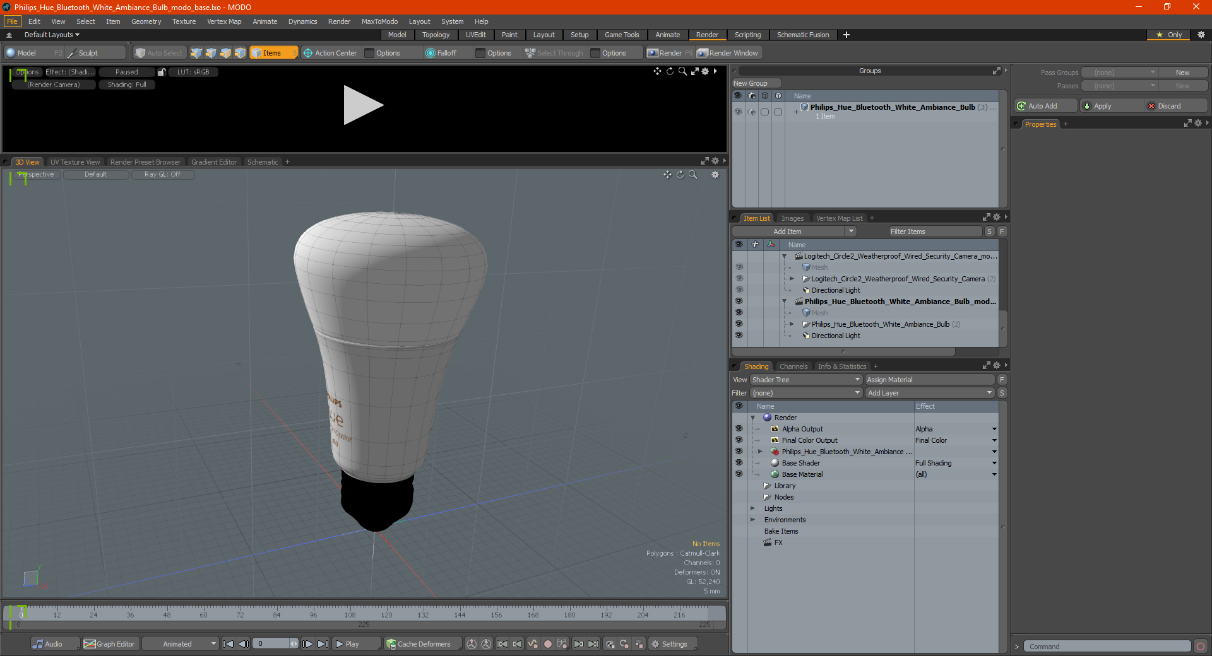Click preview pane pan/move icon
1212x656 pixels.
click(657, 71)
